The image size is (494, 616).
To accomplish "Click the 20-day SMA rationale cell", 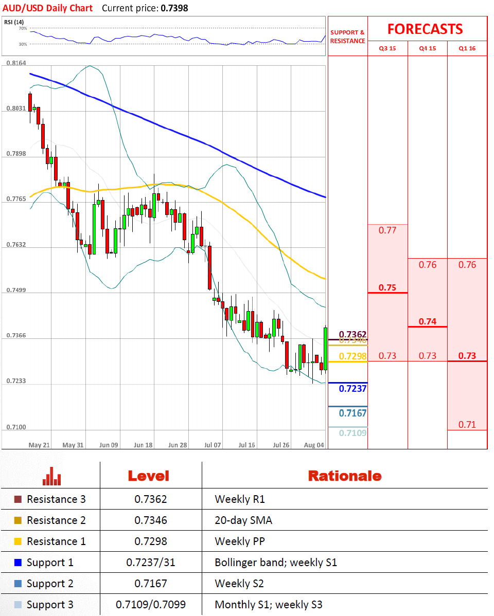I will 243,520.
